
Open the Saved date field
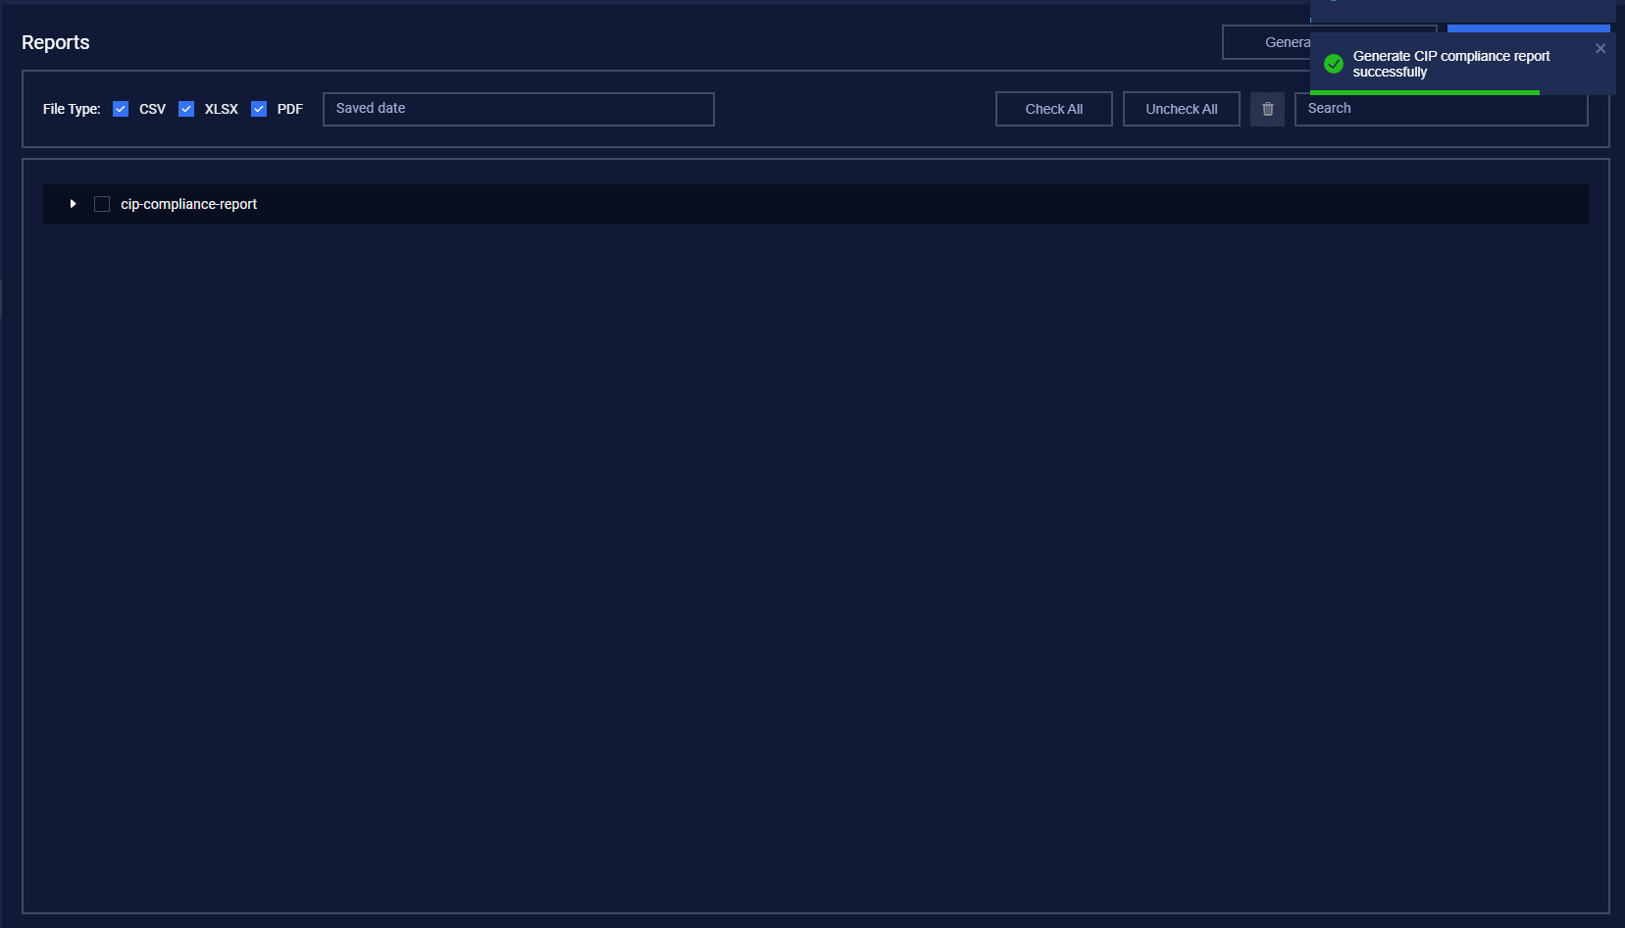pos(519,109)
